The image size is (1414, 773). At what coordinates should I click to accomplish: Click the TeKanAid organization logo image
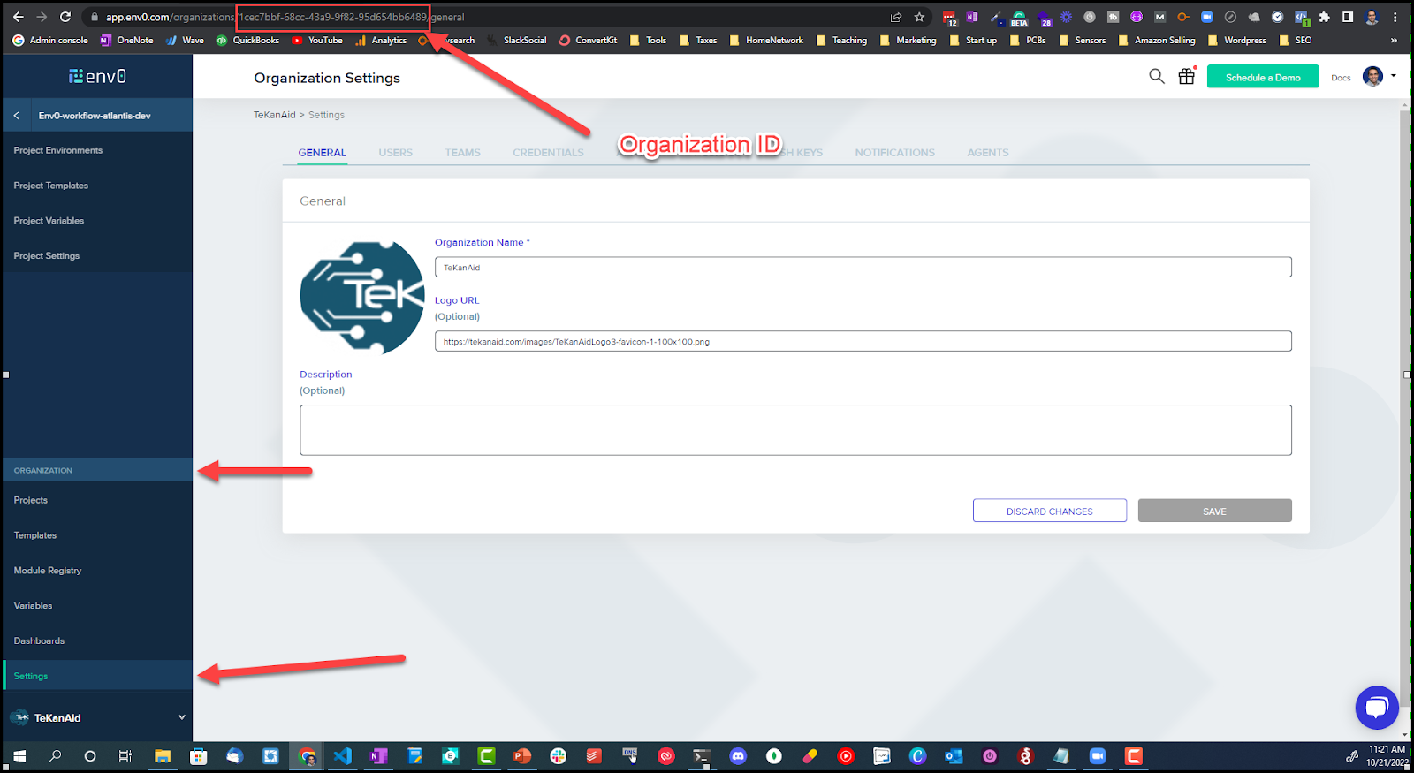tap(362, 298)
